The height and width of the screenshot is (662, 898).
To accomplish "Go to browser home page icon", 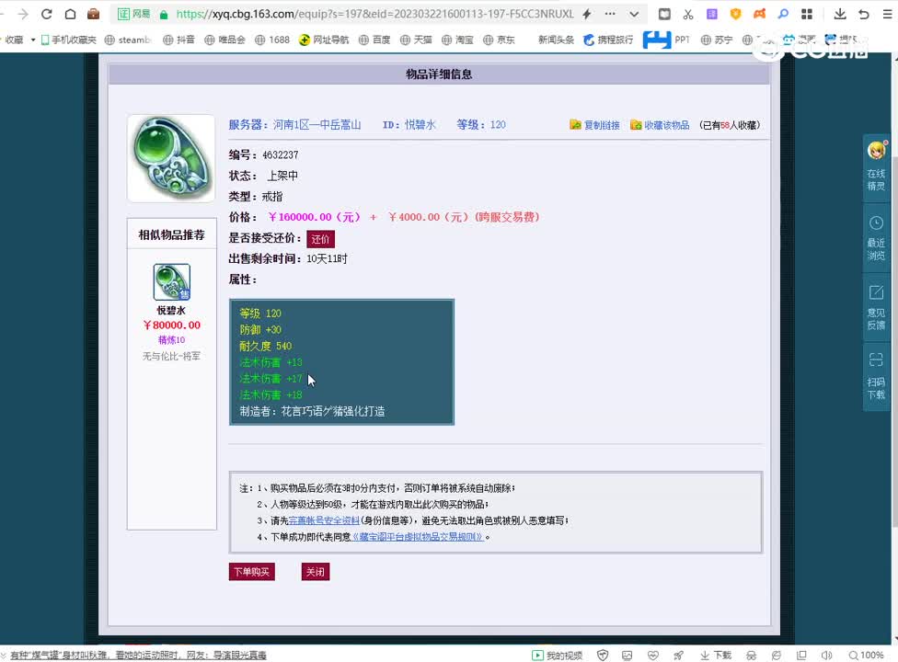I will (70, 14).
